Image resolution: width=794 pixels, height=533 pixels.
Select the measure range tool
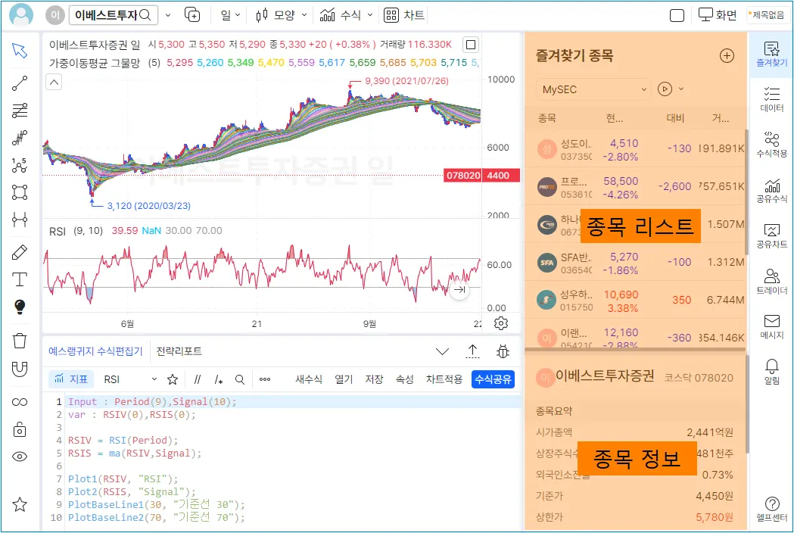[20, 220]
